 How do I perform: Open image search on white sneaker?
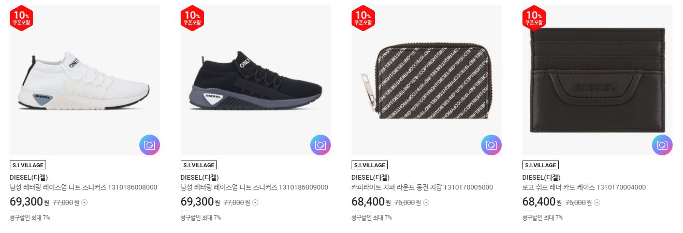[x=149, y=145]
